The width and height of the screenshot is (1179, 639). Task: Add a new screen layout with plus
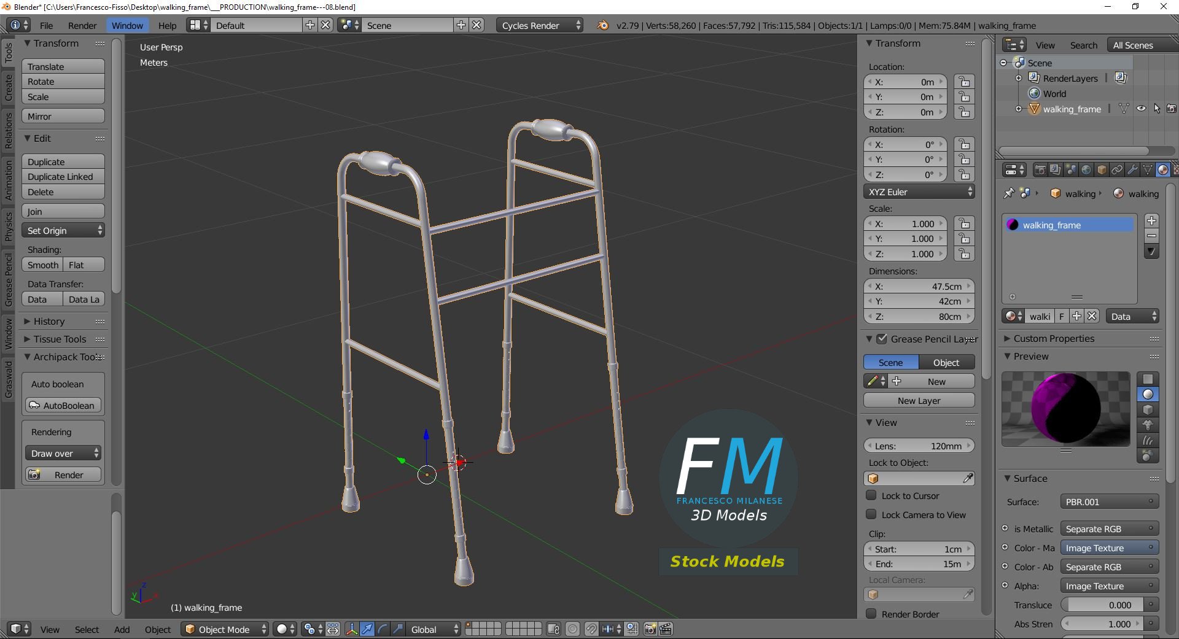[310, 25]
